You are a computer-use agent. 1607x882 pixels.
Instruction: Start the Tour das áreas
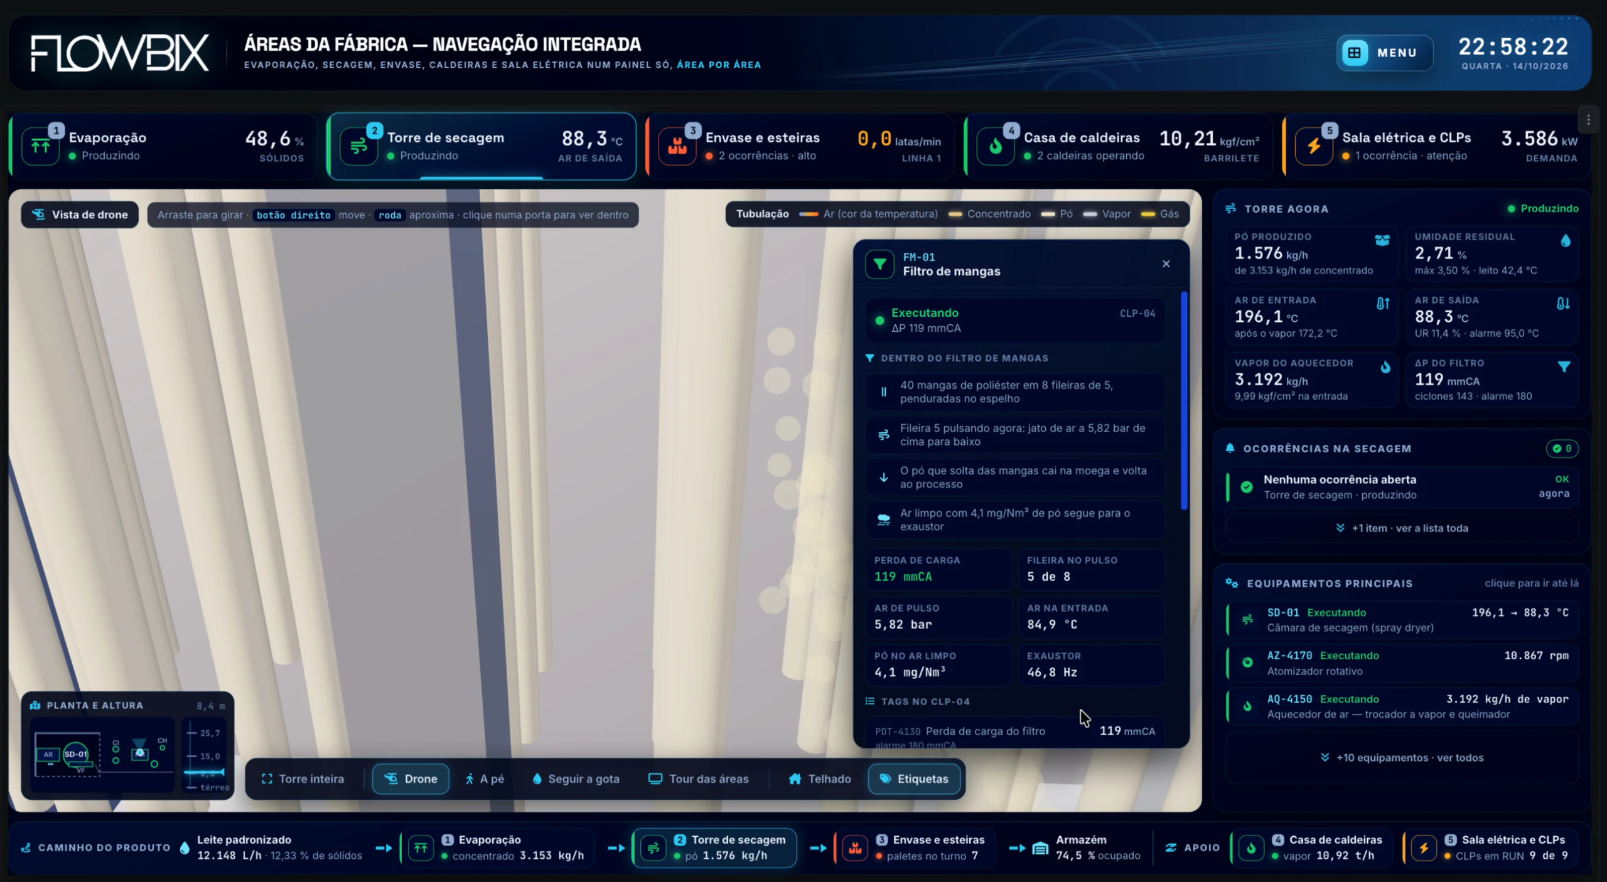[x=698, y=778]
